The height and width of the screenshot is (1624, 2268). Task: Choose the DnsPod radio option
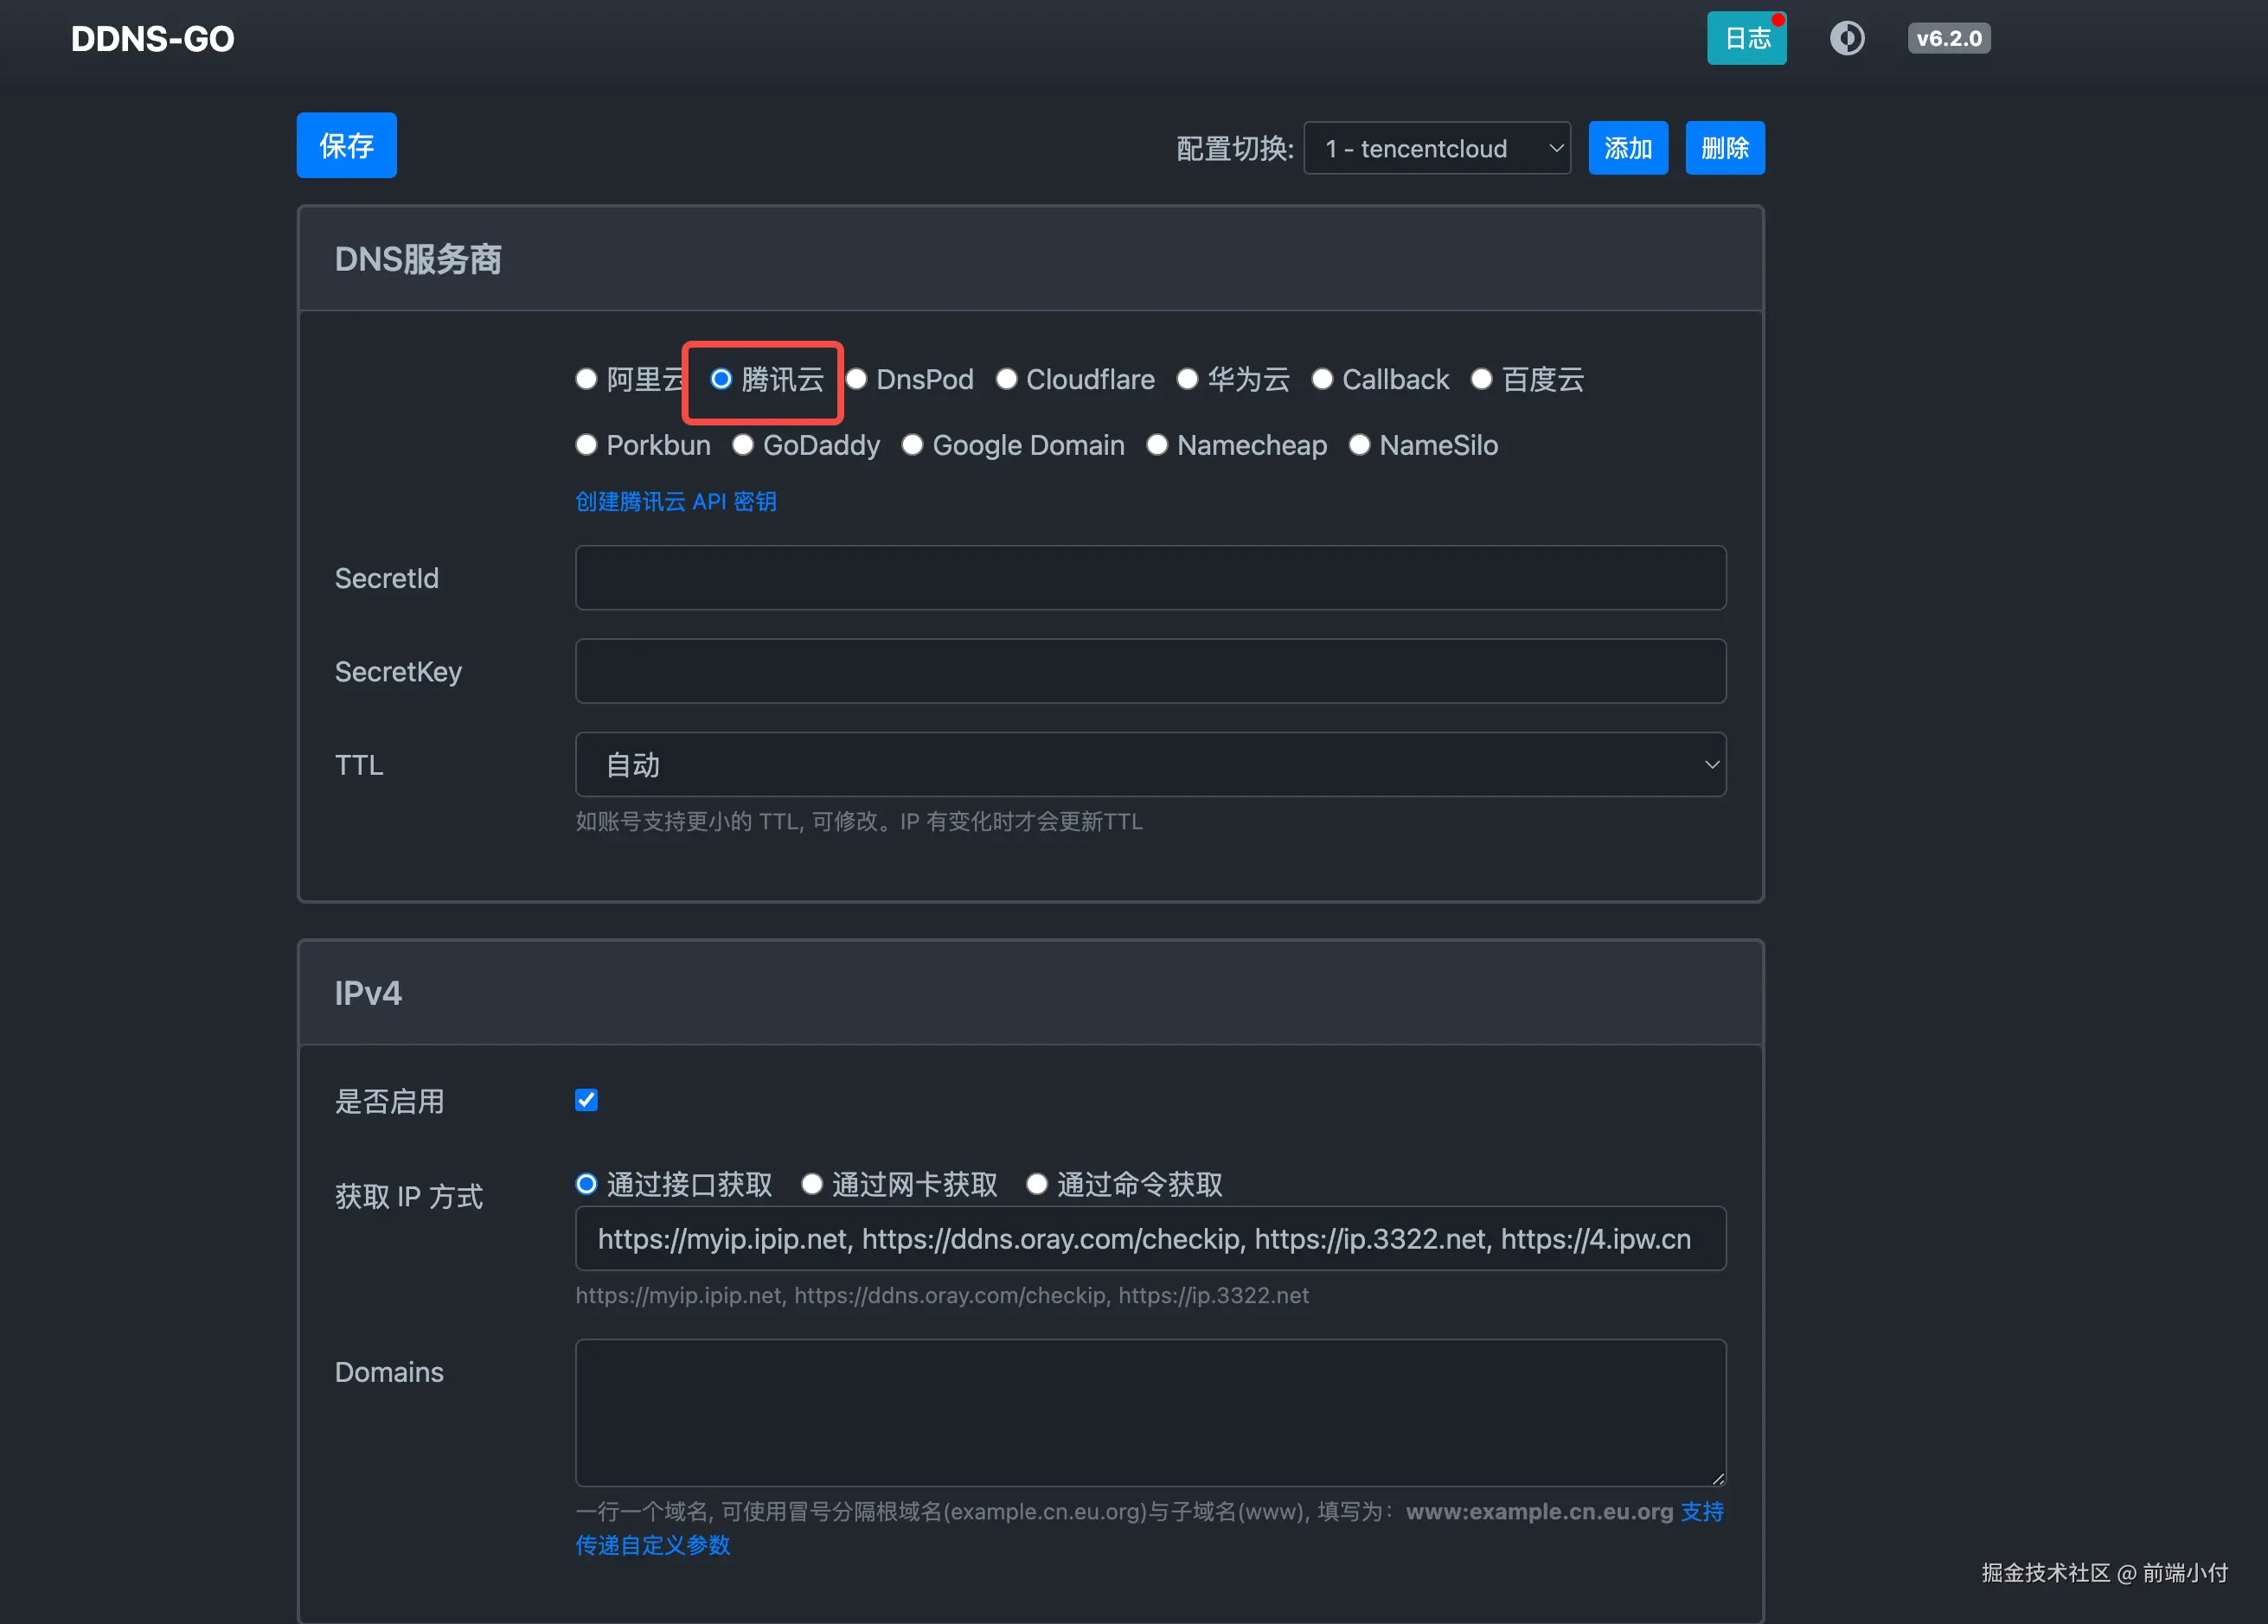click(x=857, y=379)
